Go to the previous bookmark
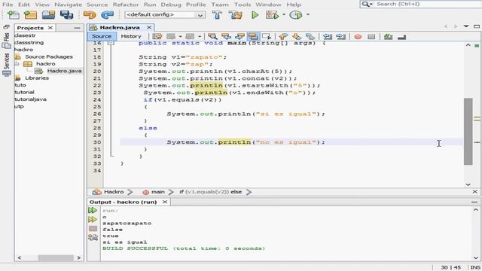Image resolution: width=482 pixels, height=271 pixels. [x=283, y=37]
